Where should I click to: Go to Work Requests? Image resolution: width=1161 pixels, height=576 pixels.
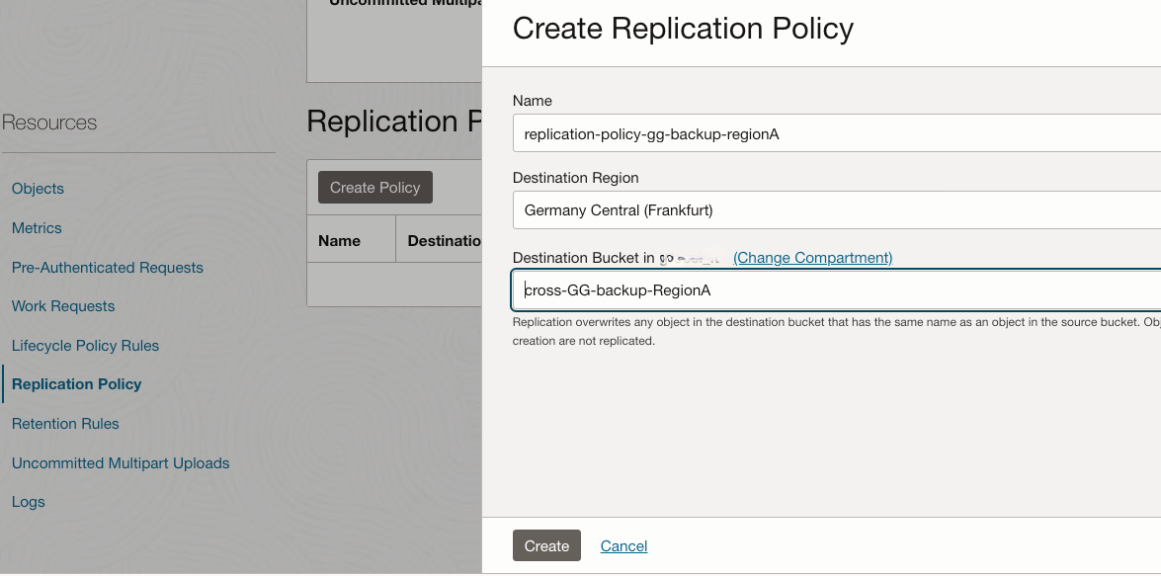point(63,305)
